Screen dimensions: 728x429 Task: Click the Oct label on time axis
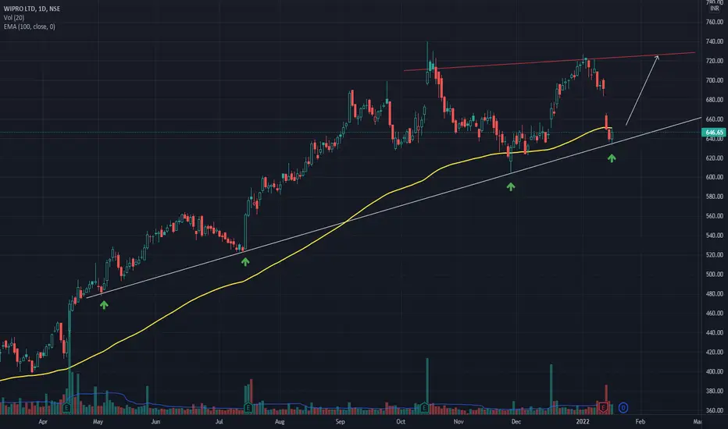pyautogui.click(x=401, y=421)
